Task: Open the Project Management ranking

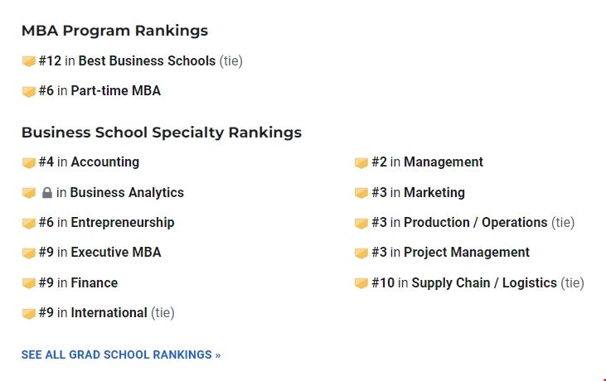Action: coord(466,253)
